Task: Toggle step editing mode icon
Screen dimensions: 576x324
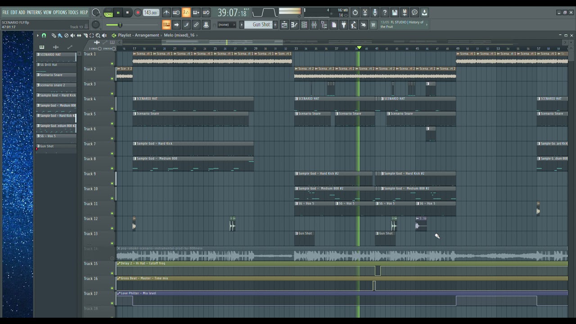Action: coord(186,25)
